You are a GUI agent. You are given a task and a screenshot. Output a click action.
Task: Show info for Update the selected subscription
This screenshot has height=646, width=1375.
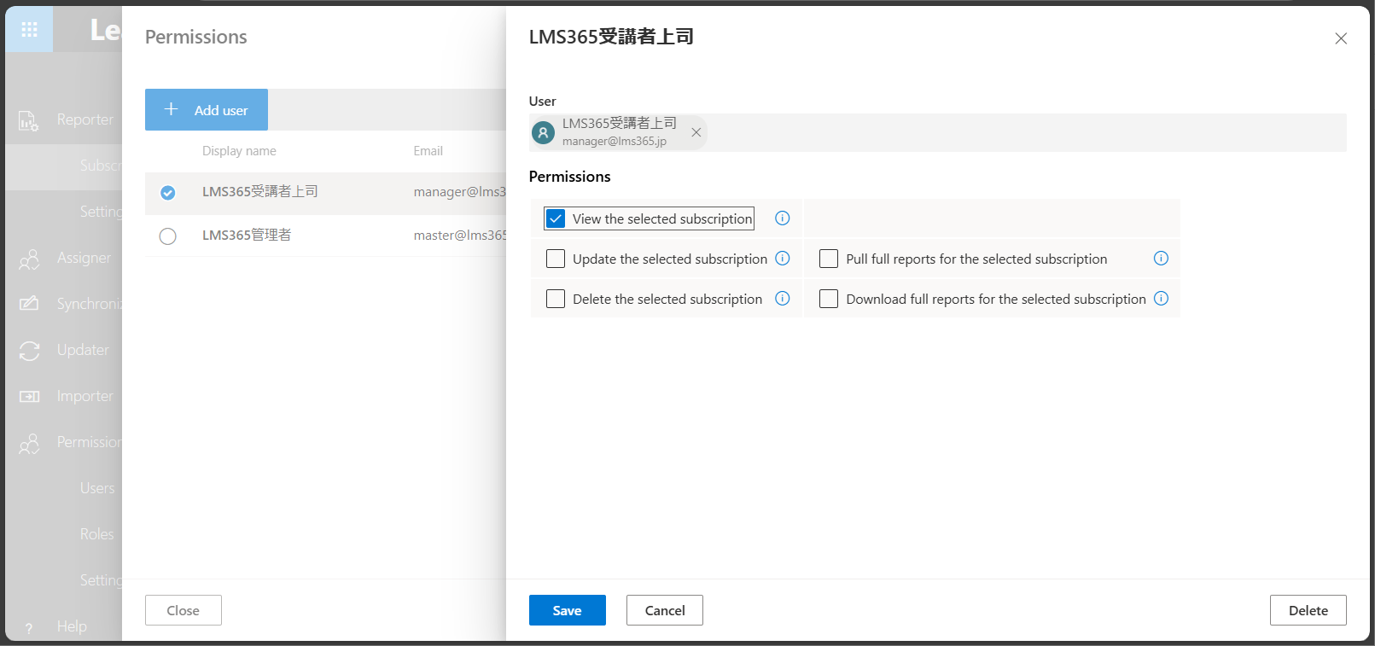click(782, 259)
